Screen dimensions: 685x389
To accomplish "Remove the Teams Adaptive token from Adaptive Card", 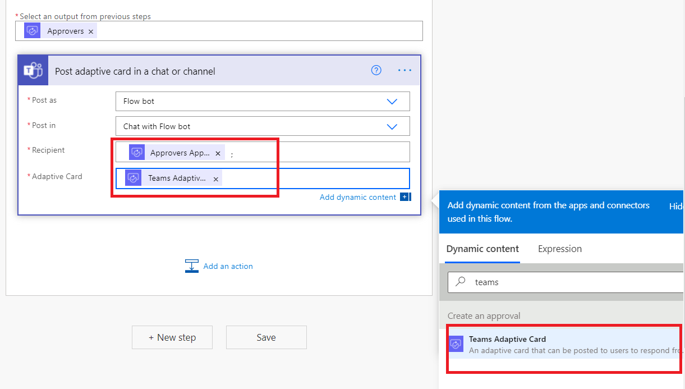I will coord(215,179).
